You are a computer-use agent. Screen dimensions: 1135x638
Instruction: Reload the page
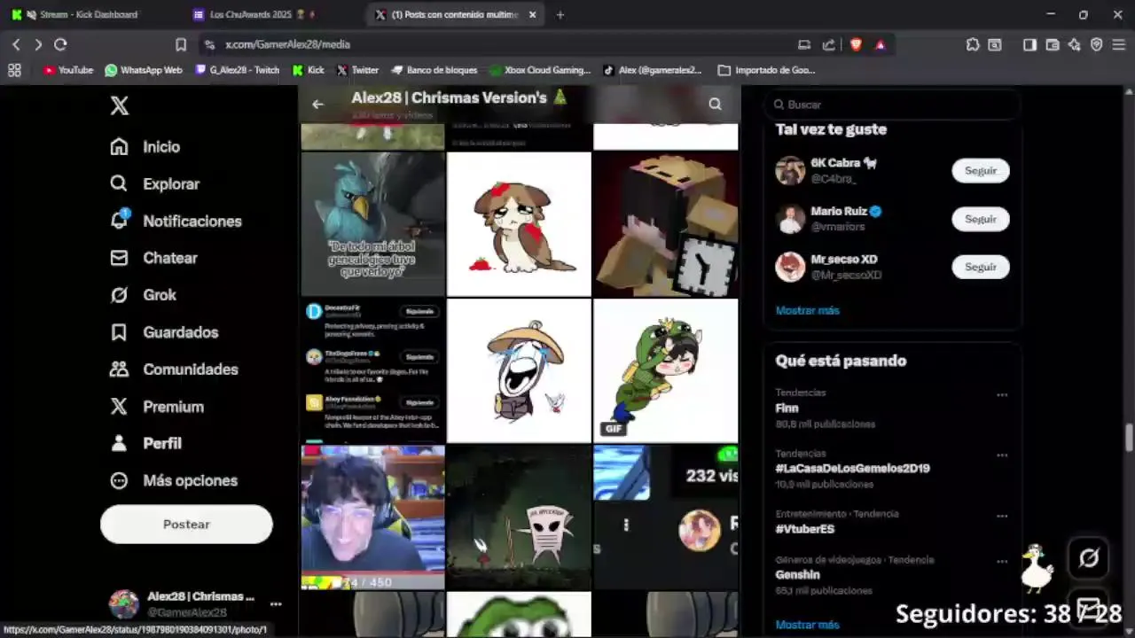60,44
